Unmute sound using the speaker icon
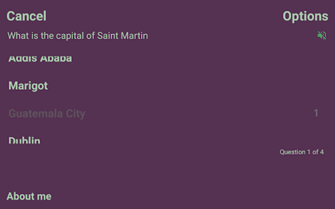Image resolution: width=335 pixels, height=209 pixels. [x=322, y=35]
